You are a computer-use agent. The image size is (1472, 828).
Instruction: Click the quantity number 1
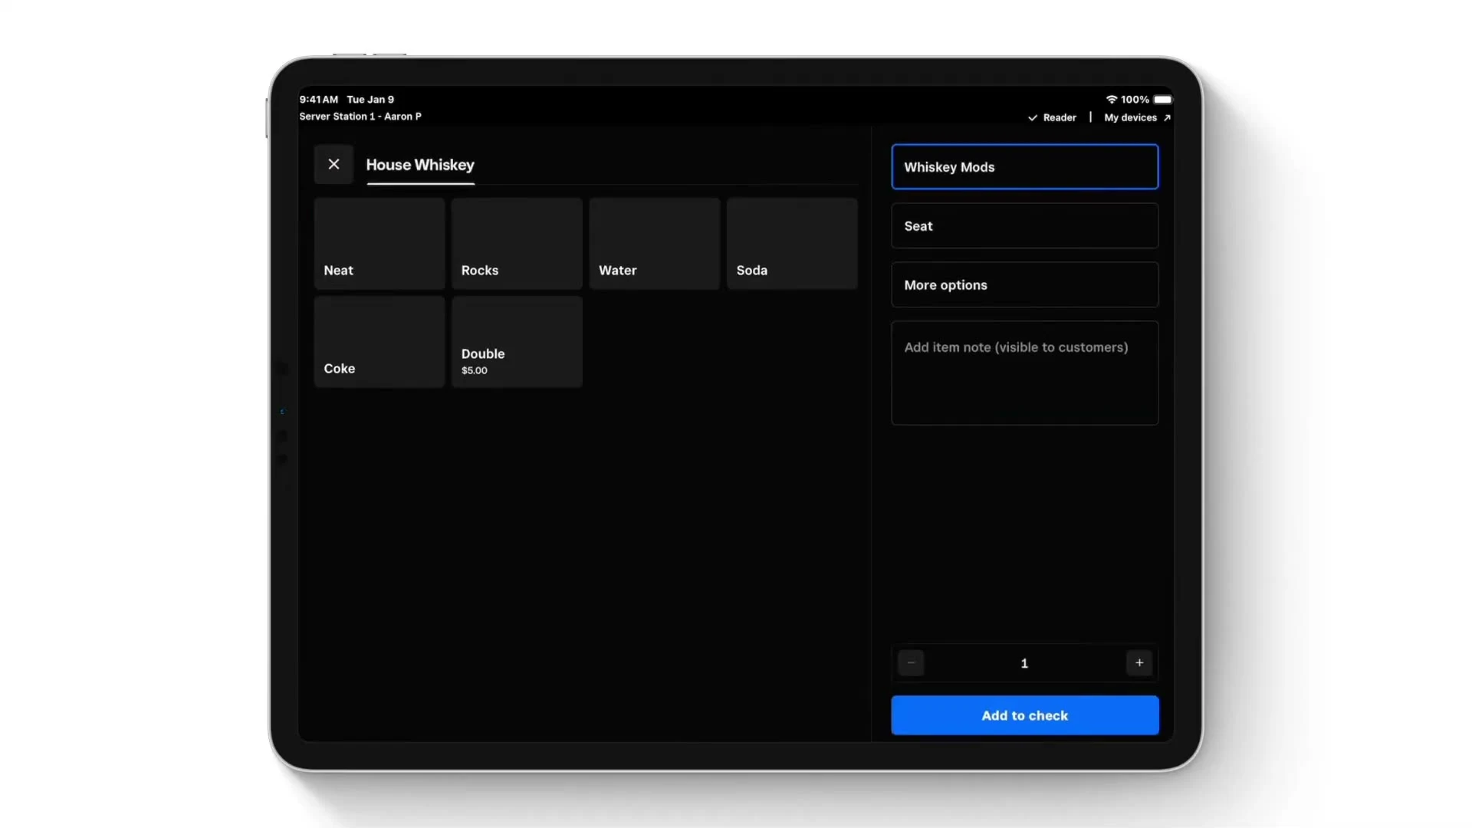click(1024, 663)
